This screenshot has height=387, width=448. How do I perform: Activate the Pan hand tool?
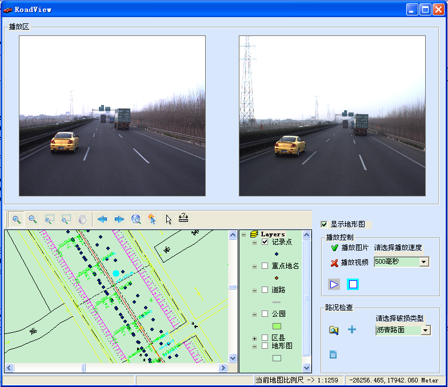(83, 219)
